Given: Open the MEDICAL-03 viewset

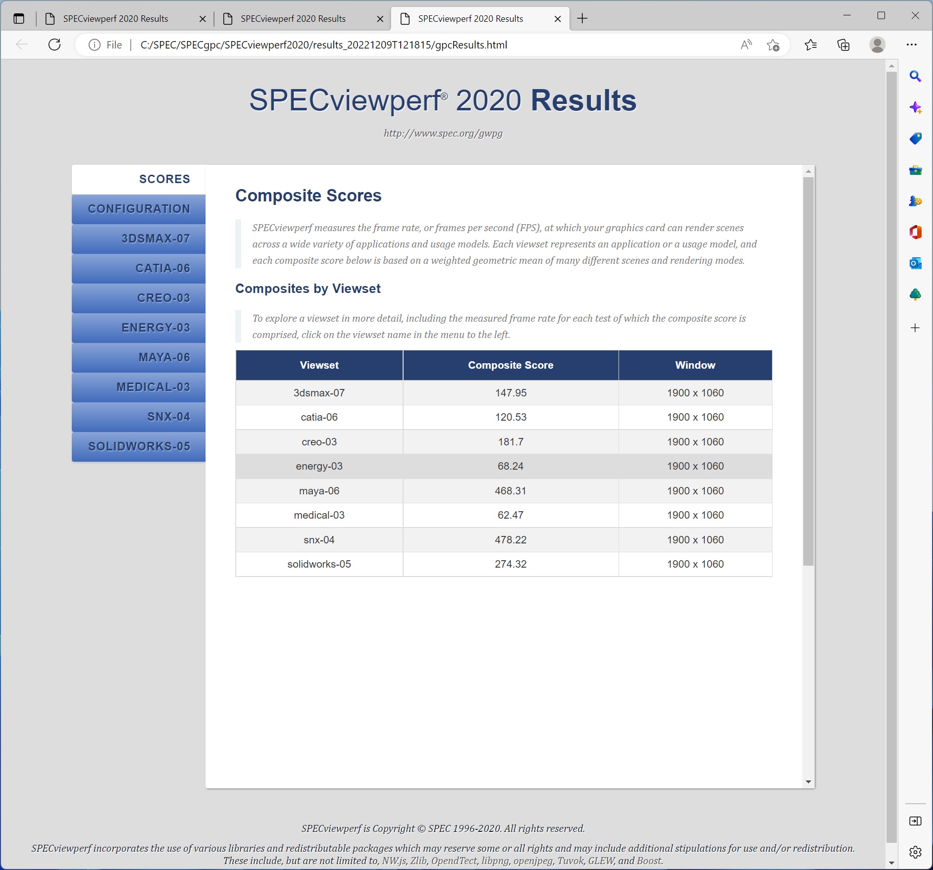Looking at the screenshot, I should pyautogui.click(x=139, y=387).
